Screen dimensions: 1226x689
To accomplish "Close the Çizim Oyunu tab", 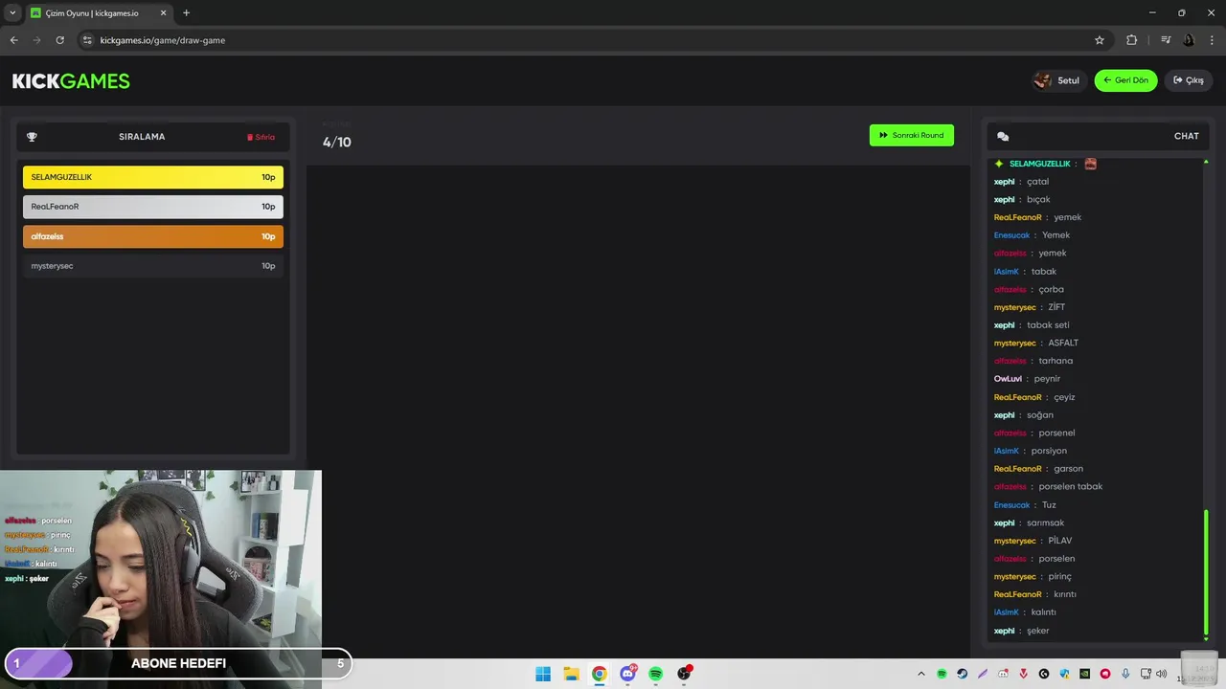I will coord(163,13).
